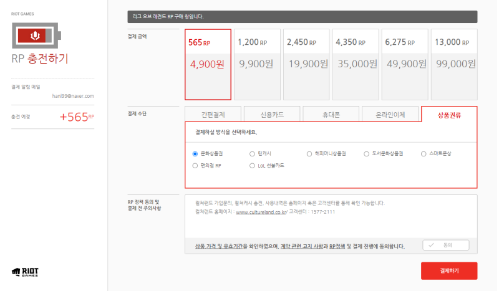Open the 상품 가격 및 유효기간 link
The height and width of the screenshot is (291, 499).
pos(219,246)
